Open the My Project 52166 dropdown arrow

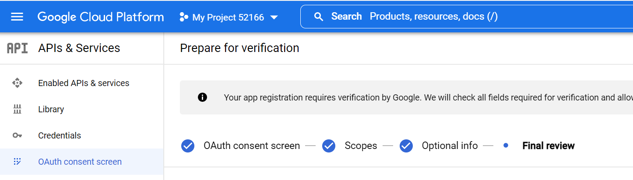click(x=274, y=17)
